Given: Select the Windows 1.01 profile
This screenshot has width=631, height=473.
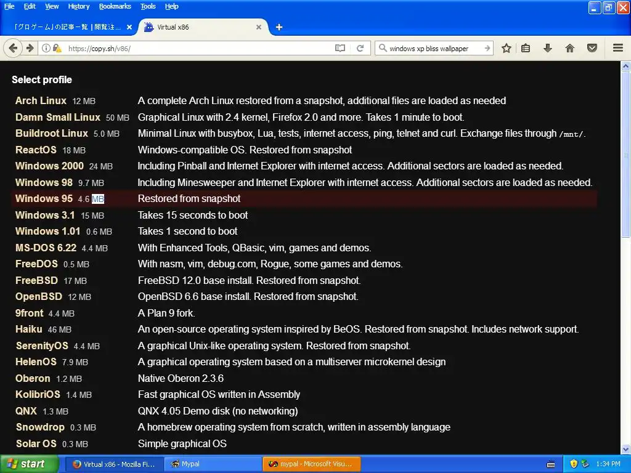Looking at the screenshot, I should coord(47,231).
